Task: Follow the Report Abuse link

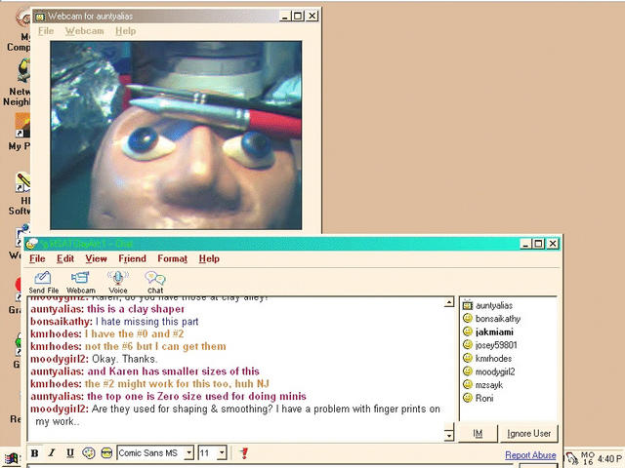Action: pyautogui.click(x=530, y=455)
